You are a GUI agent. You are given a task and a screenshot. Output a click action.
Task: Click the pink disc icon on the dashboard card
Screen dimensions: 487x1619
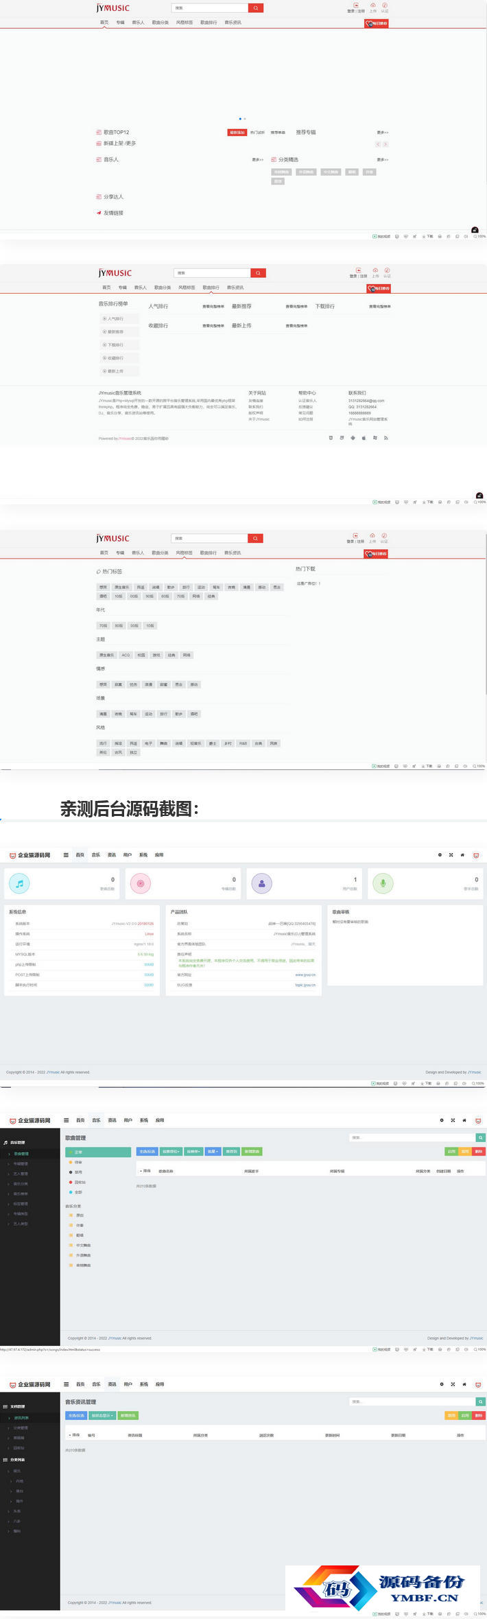[141, 884]
